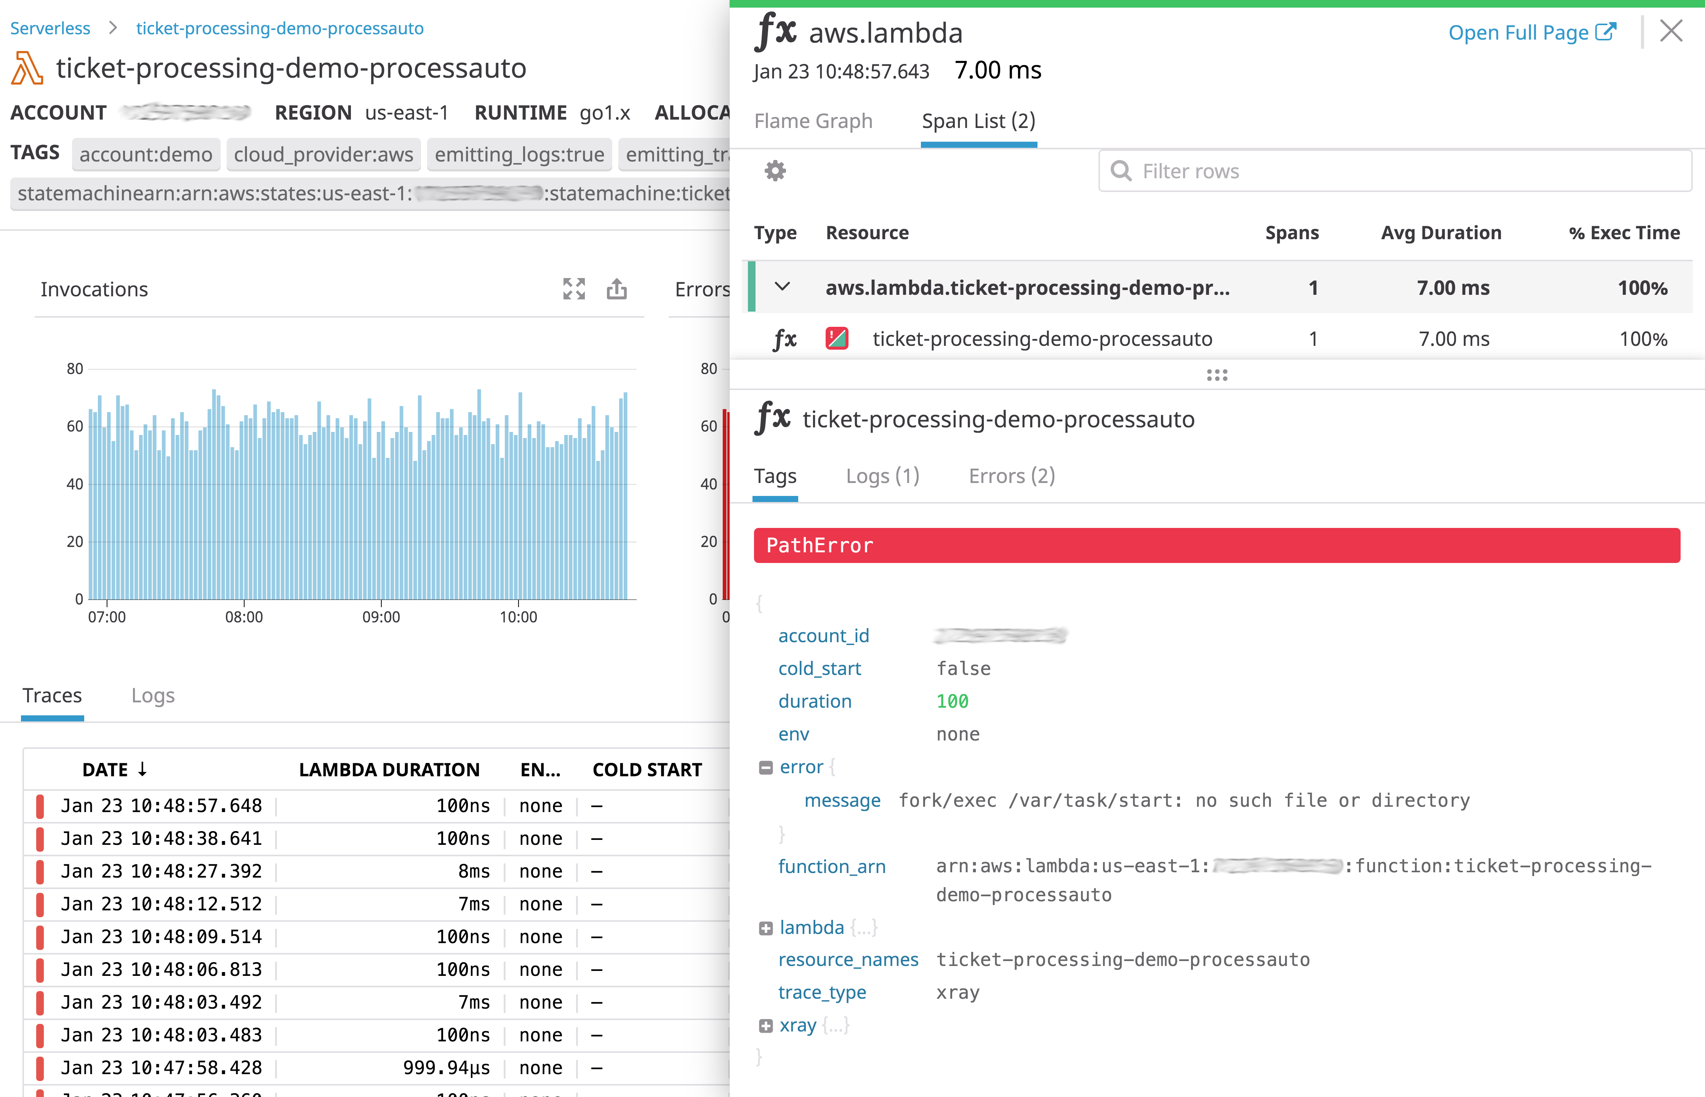
Task: Expand the Invocations chart to fullscreen
Action: coord(574,289)
